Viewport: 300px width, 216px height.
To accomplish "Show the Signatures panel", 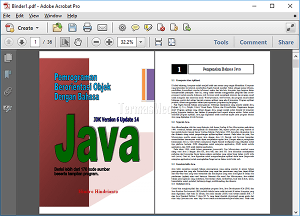I will (x=8, y=108).
